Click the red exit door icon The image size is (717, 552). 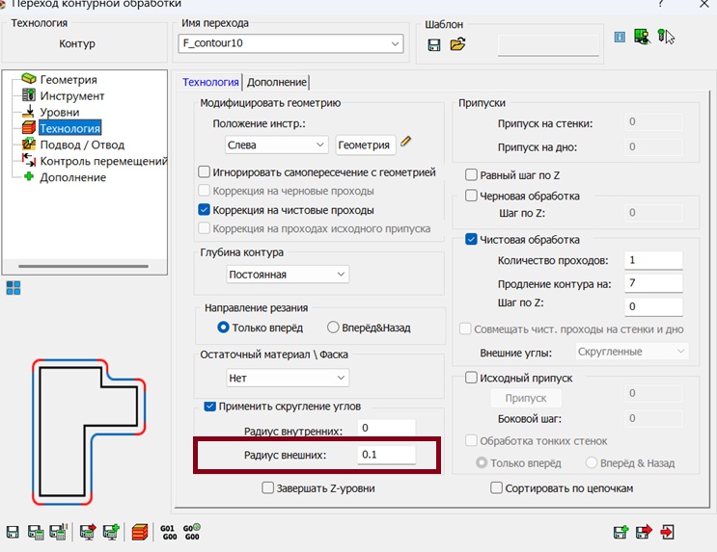667,532
